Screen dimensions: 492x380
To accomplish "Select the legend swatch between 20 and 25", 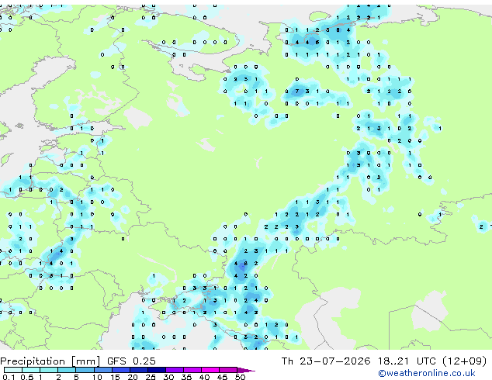I will [x=138, y=370].
